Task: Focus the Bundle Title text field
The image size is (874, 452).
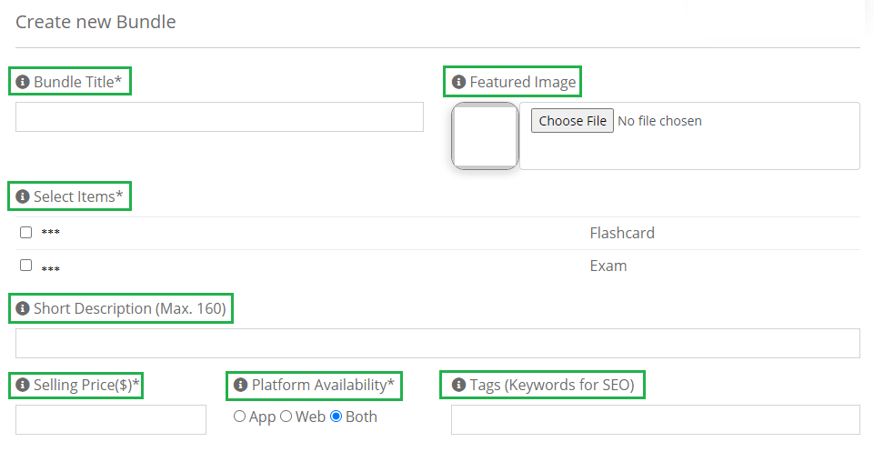Action: 219,117
